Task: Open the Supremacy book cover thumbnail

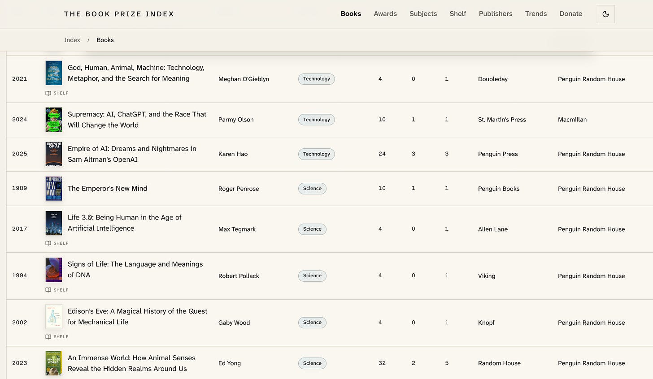Action: (x=54, y=120)
